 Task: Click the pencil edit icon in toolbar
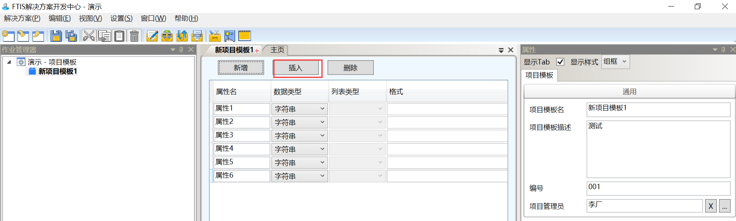pyautogui.click(x=152, y=36)
